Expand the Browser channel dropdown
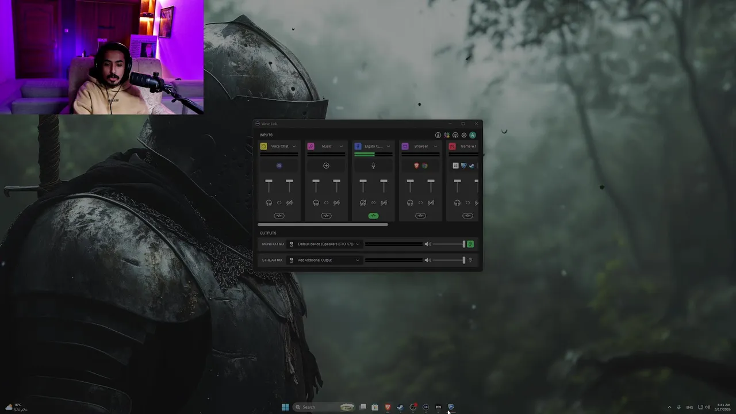Viewport: 736px width, 414px height. pos(435,146)
